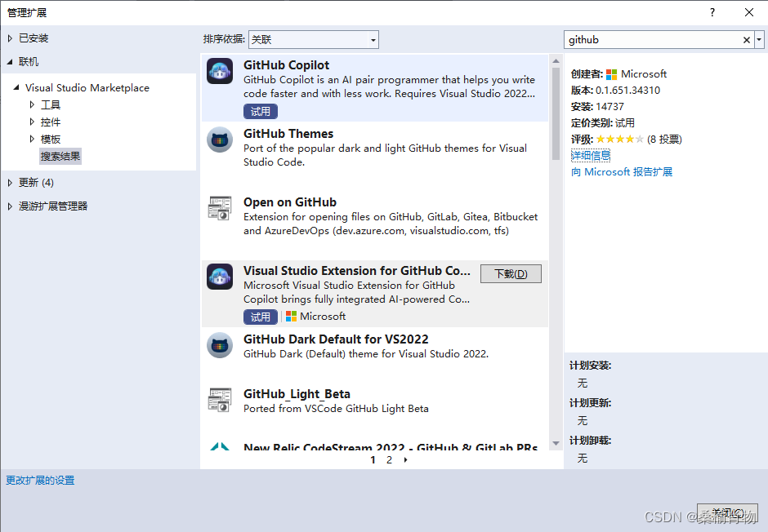Screen dimensions: 768x532
Task: Click the Open on GitHub extension icon
Action: [220, 208]
